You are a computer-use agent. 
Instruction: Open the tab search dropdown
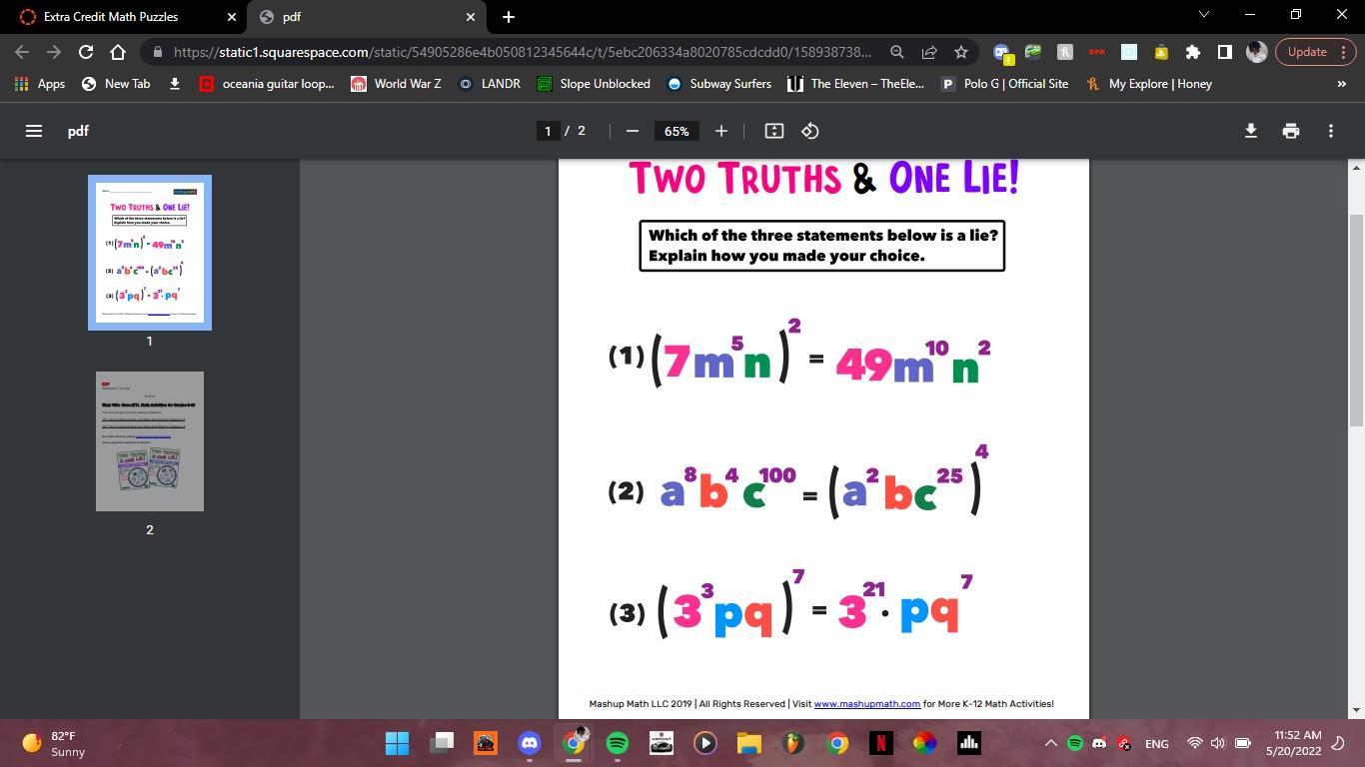(1203, 15)
